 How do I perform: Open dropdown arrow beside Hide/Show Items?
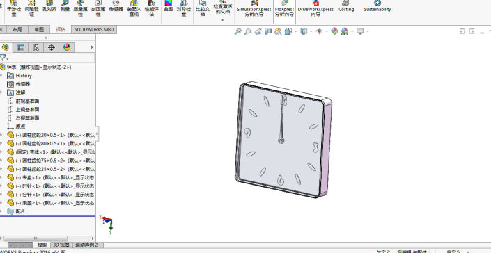click(x=327, y=31)
